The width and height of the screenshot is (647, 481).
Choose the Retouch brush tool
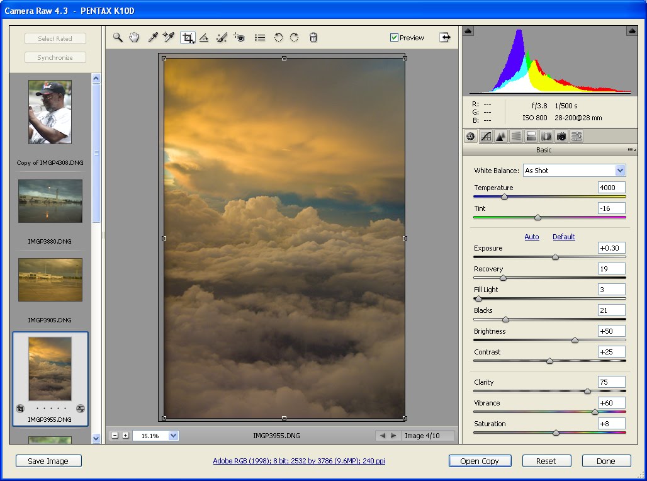222,38
